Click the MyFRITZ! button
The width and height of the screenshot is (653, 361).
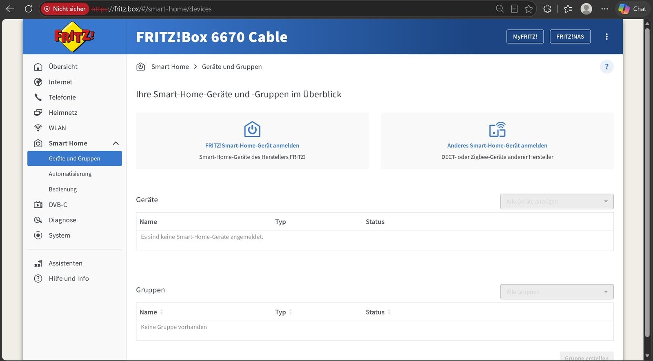pos(525,37)
